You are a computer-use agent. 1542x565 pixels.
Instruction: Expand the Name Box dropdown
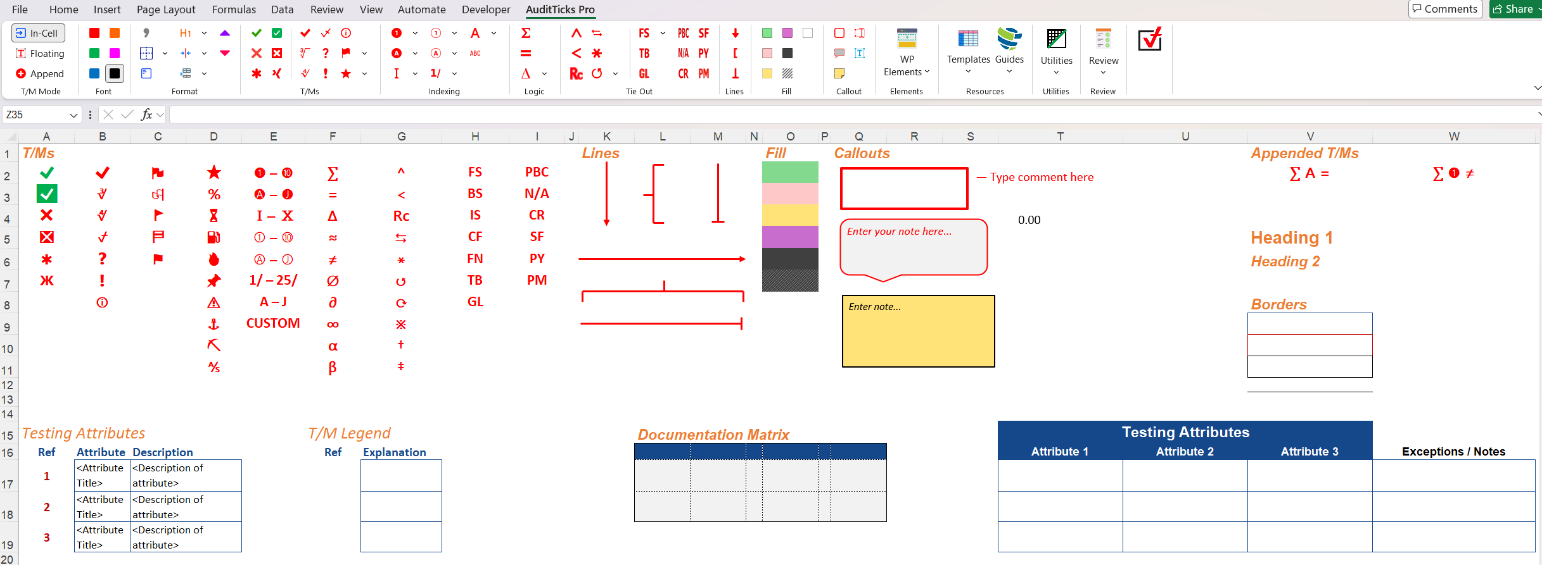click(73, 115)
